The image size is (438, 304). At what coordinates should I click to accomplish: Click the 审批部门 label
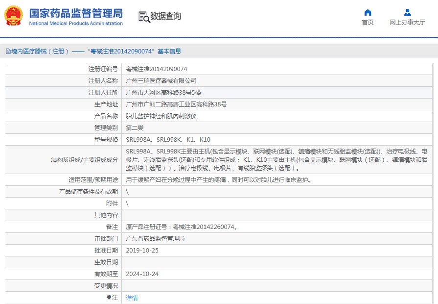tap(106, 238)
